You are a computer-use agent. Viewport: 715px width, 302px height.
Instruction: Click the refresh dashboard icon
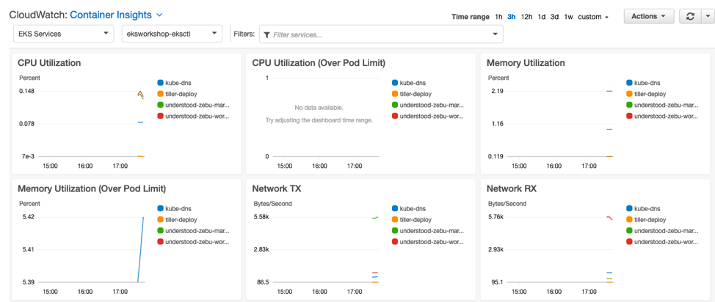pyautogui.click(x=690, y=16)
